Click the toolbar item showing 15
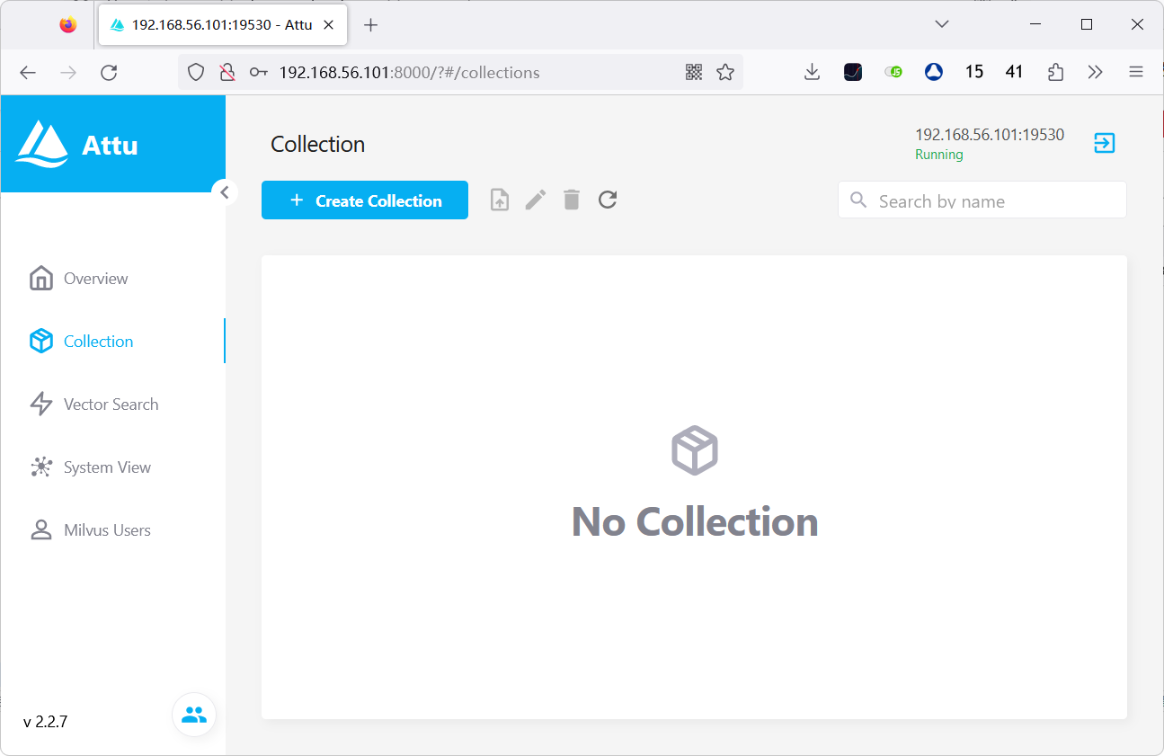The height and width of the screenshot is (756, 1164). pyautogui.click(x=974, y=73)
